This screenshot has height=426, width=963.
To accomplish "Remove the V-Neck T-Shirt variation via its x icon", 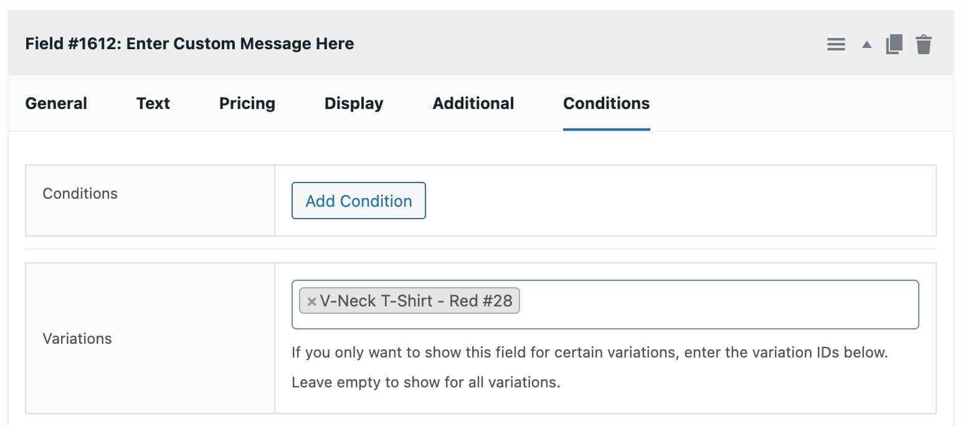I will point(311,301).
